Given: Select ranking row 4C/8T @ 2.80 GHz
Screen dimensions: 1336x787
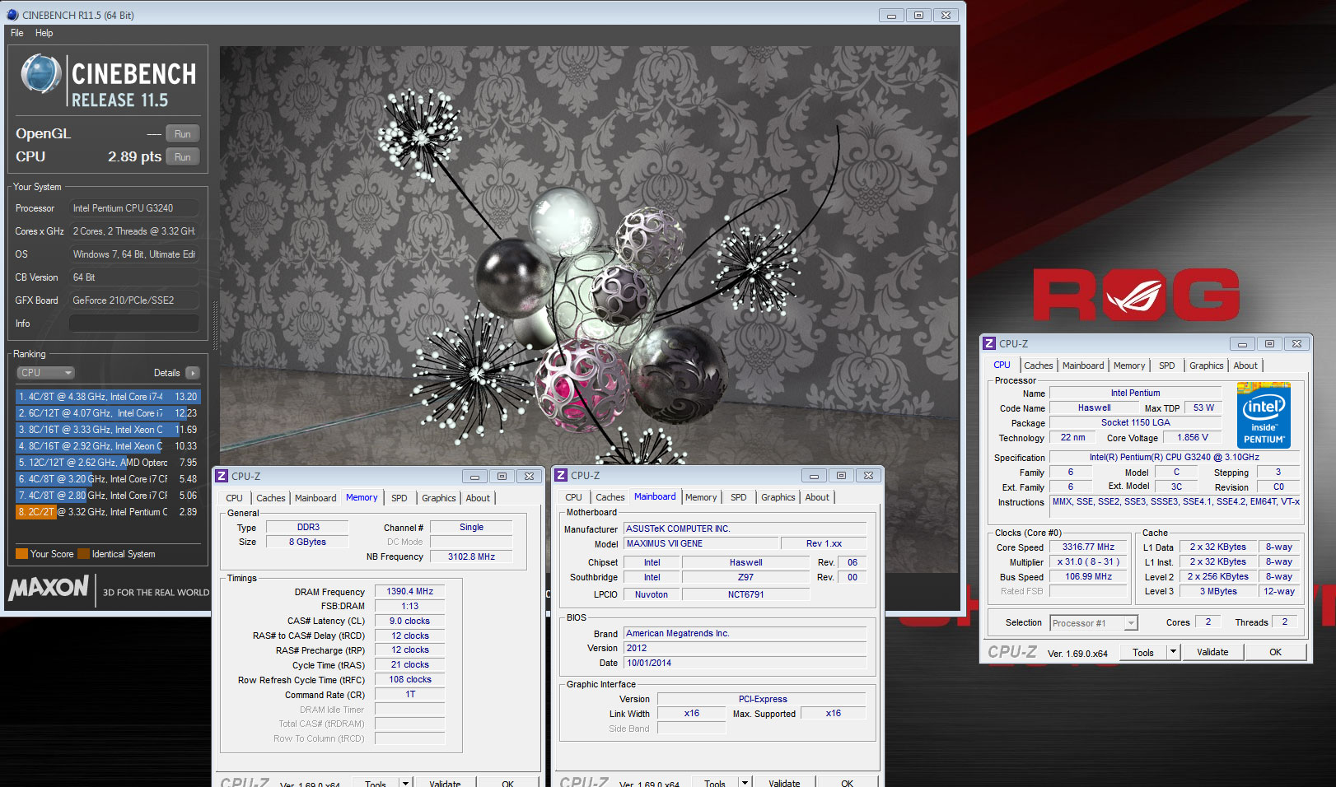Looking at the screenshot, I should click(x=108, y=496).
